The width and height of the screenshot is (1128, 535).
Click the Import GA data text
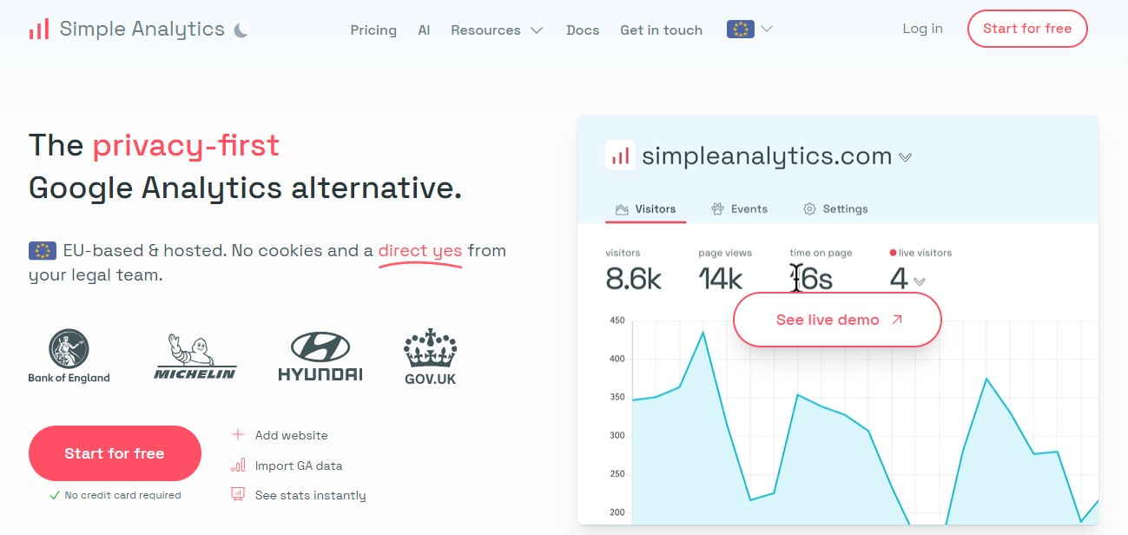pos(299,466)
